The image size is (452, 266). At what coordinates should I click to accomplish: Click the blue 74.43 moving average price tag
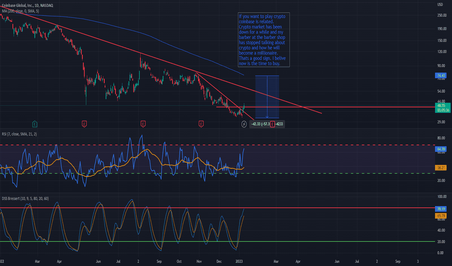point(441,75)
